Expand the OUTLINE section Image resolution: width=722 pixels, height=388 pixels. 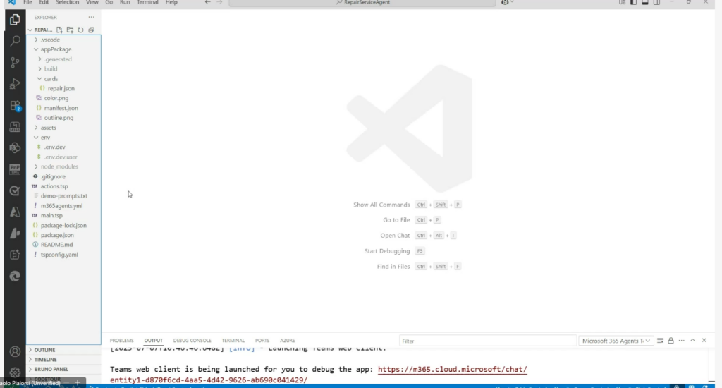click(x=44, y=350)
